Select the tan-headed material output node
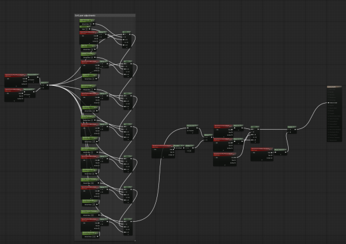The width and height of the screenshot is (346, 244). pos(335,114)
